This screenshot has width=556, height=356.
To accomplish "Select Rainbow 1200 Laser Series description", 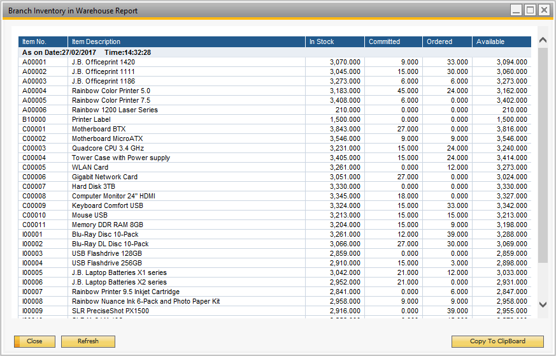I will [115, 110].
